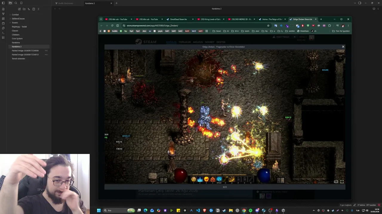Open the Genel bookmarks folder
Screen dimensions: 382x214
tap(217, 31)
